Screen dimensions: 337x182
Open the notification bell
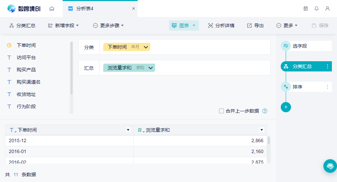(x=317, y=9)
